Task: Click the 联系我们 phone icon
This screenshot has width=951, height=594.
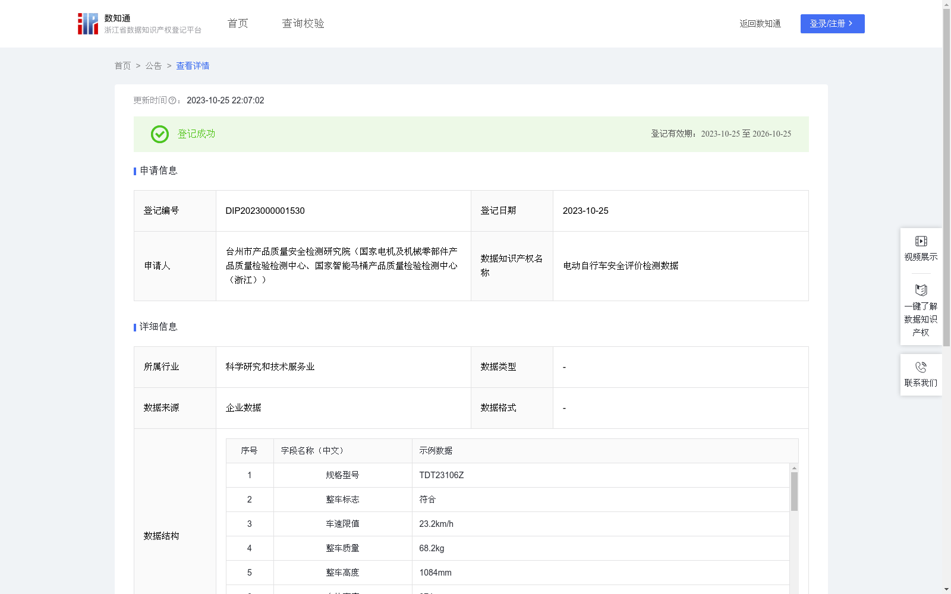Action: [x=921, y=367]
